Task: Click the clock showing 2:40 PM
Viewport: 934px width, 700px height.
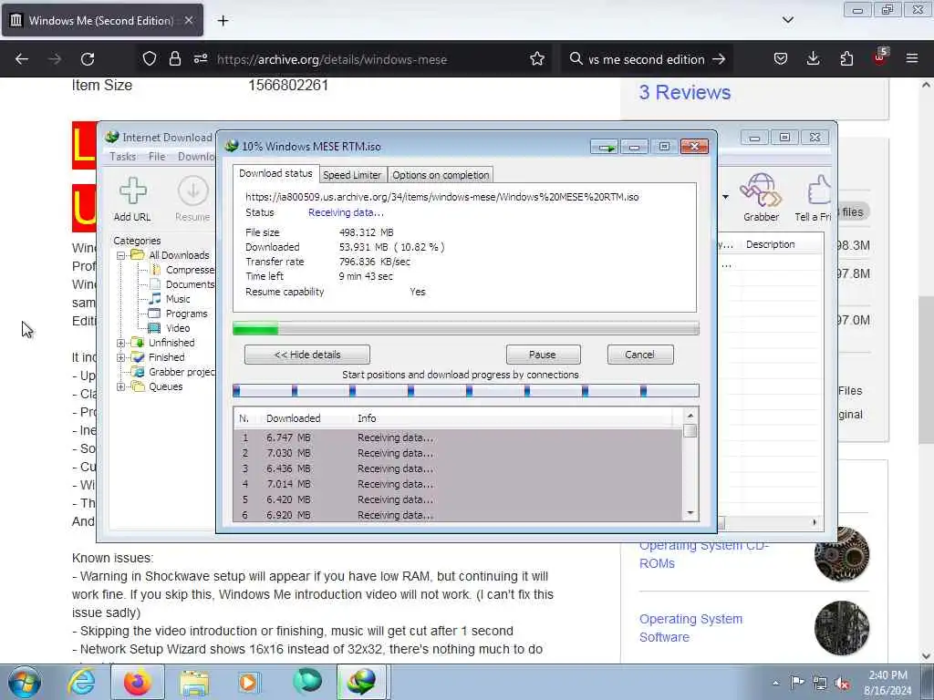Action: pyautogui.click(x=887, y=675)
